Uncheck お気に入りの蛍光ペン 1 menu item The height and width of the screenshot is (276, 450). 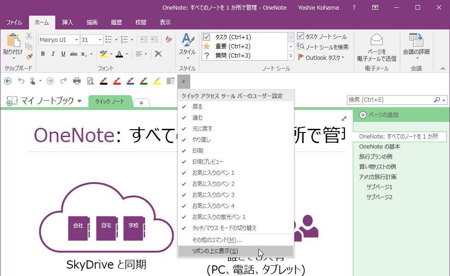pyautogui.click(x=236, y=217)
